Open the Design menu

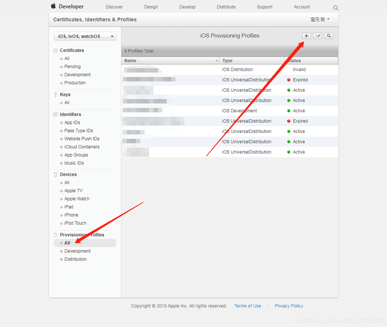click(x=151, y=7)
